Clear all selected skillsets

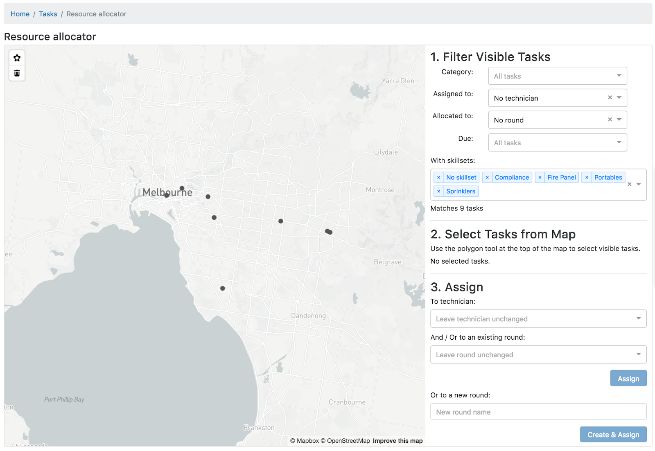coord(630,185)
